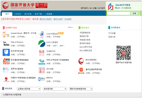The image size is (142, 98).
Task: Click 打开网站 under 北大法宝
Action: pos(57,72)
